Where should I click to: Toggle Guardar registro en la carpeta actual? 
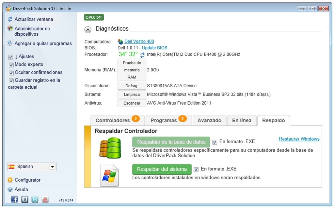[x=11, y=81]
